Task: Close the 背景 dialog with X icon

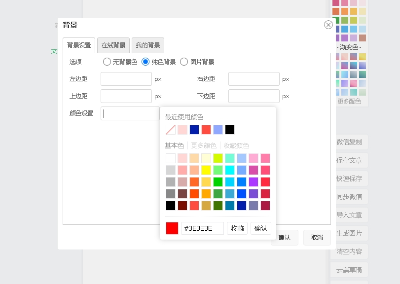Action: pyautogui.click(x=328, y=25)
